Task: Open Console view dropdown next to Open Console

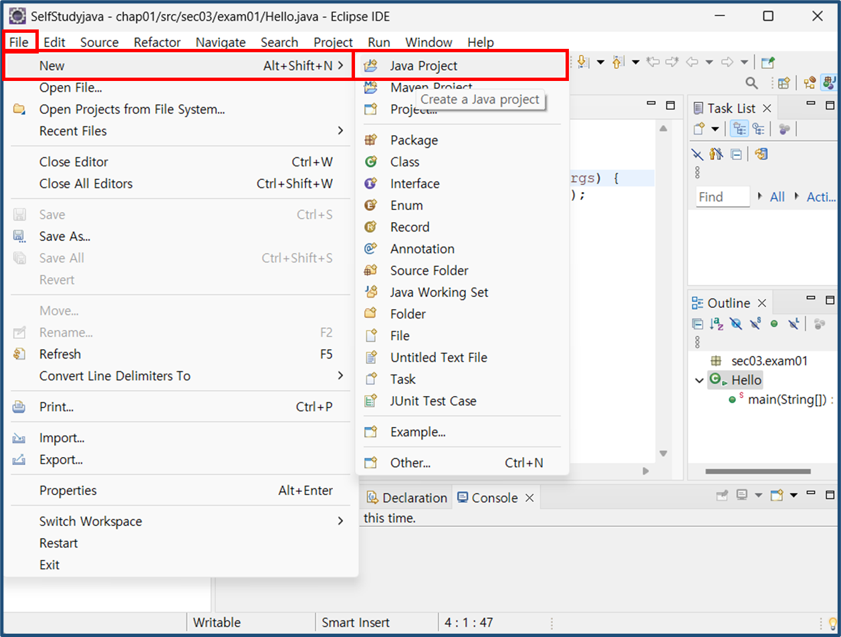Action: pyautogui.click(x=794, y=496)
